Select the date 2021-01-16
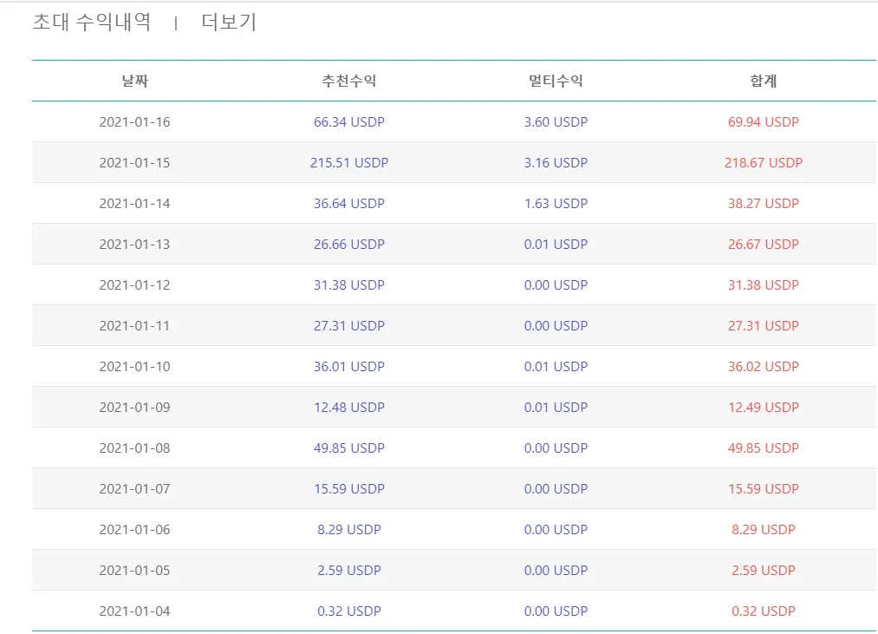Image resolution: width=878 pixels, height=634 pixels. point(135,121)
